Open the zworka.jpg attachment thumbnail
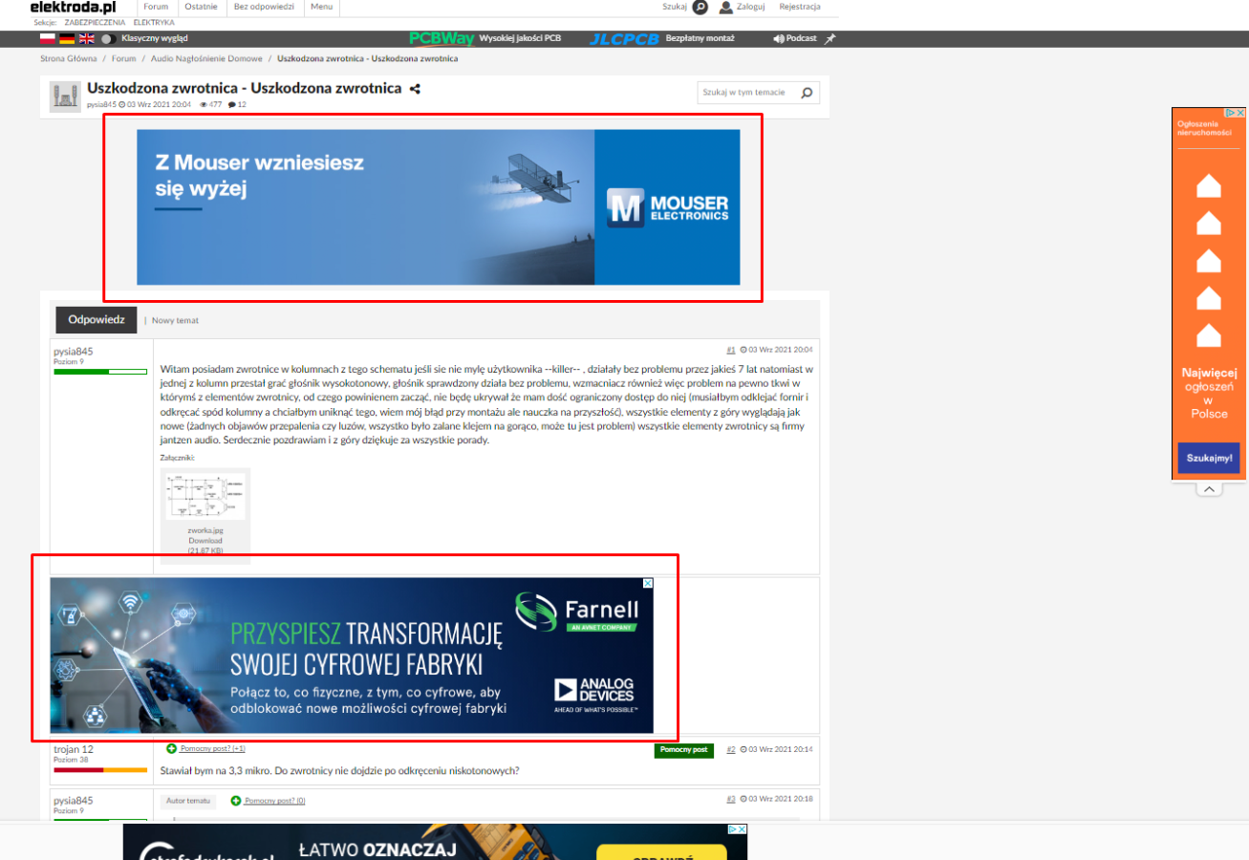Screen dimensions: 1249x860 pyautogui.click(x=205, y=496)
